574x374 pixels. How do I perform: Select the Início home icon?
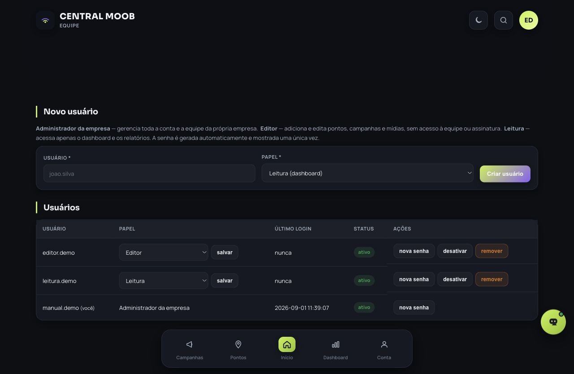[x=287, y=344]
